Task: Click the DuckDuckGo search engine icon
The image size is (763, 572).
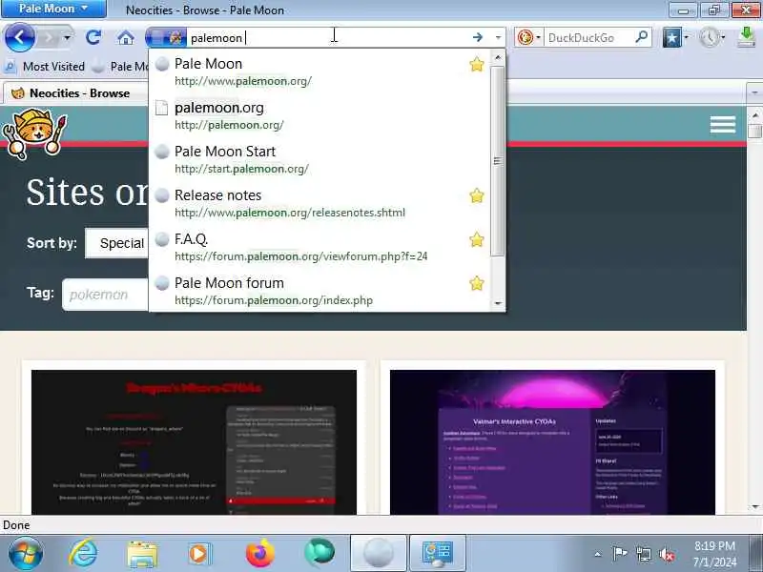Action: click(526, 37)
